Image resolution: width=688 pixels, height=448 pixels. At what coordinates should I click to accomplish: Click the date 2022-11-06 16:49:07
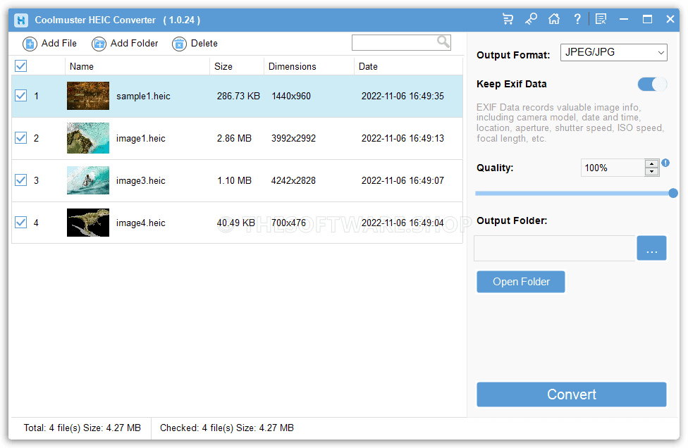coord(403,180)
